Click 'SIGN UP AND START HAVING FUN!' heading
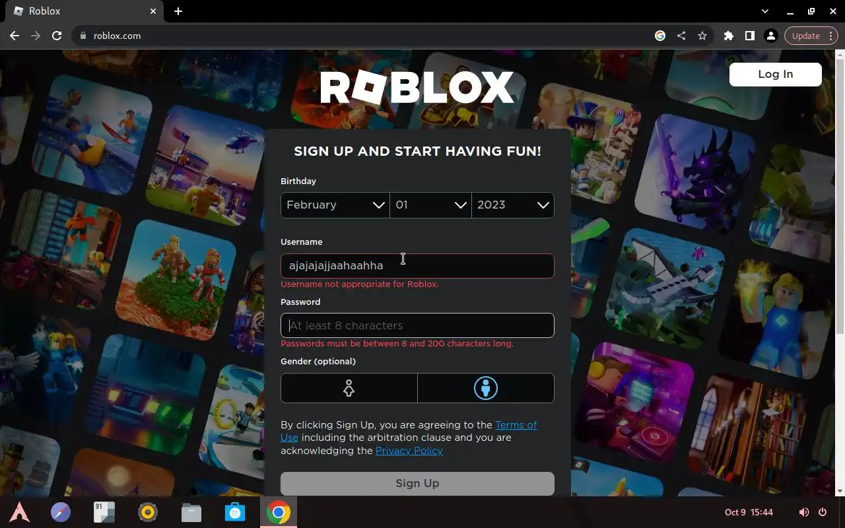The height and width of the screenshot is (528, 845). click(417, 151)
